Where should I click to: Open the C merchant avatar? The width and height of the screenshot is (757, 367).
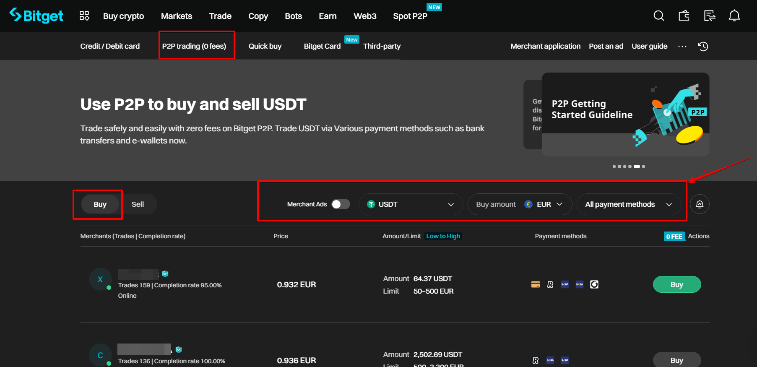click(x=100, y=355)
